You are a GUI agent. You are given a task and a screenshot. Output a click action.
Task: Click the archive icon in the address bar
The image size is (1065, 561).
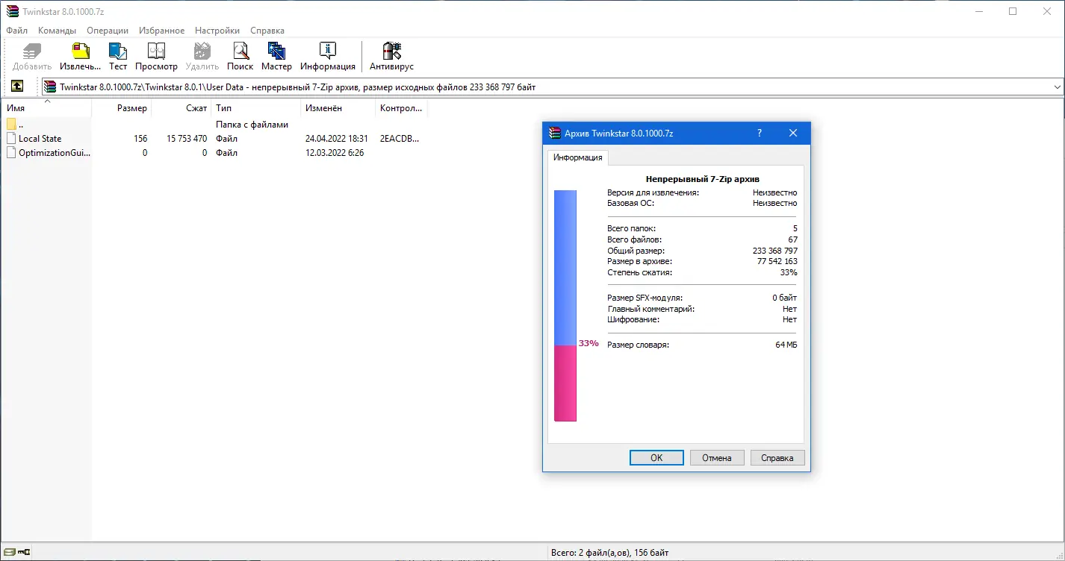49,86
